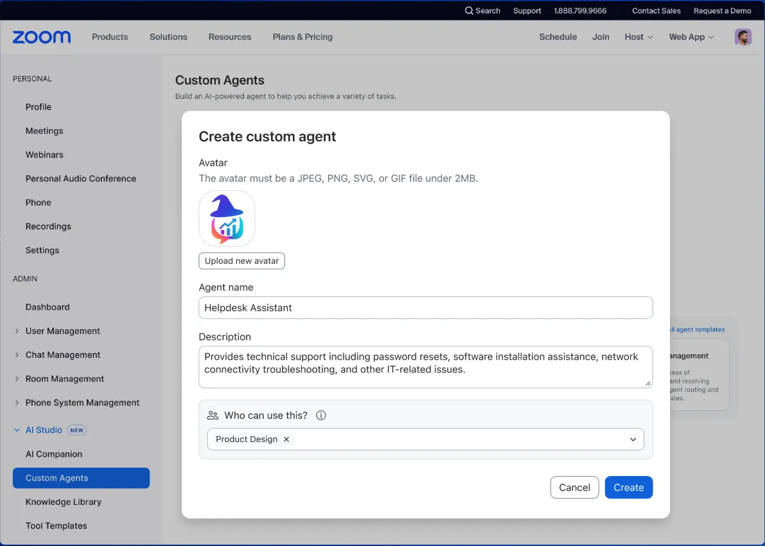Click the Zoom logo
The image size is (765, 546).
(40, 37)
